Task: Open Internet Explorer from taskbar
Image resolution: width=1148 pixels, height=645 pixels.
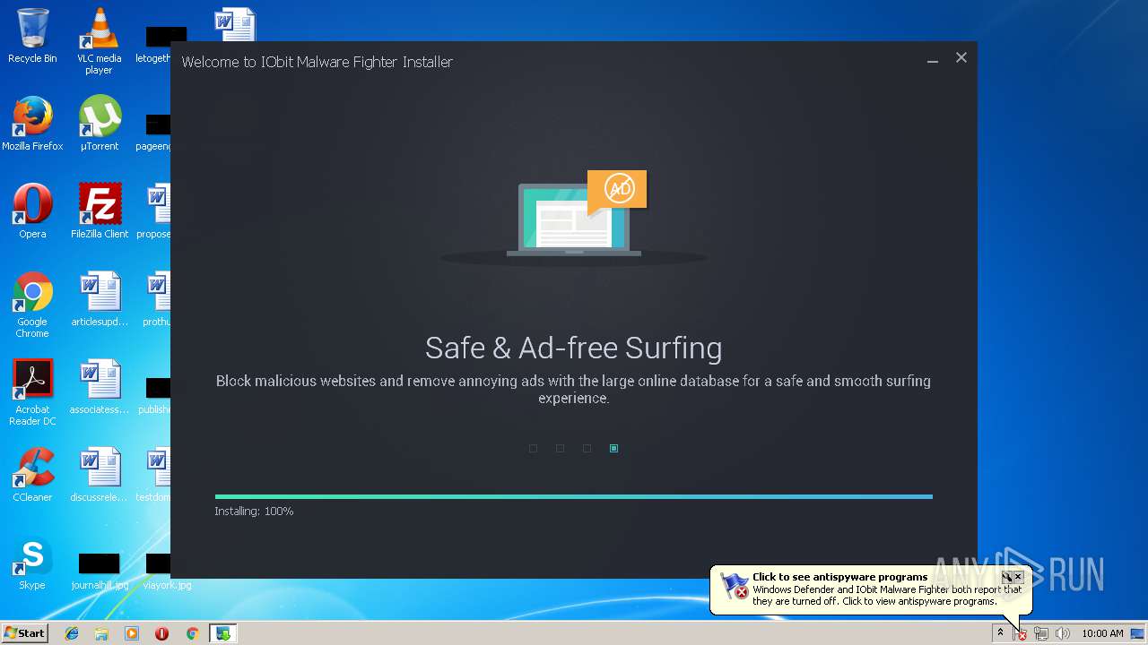Action: (x=72, y=633)
